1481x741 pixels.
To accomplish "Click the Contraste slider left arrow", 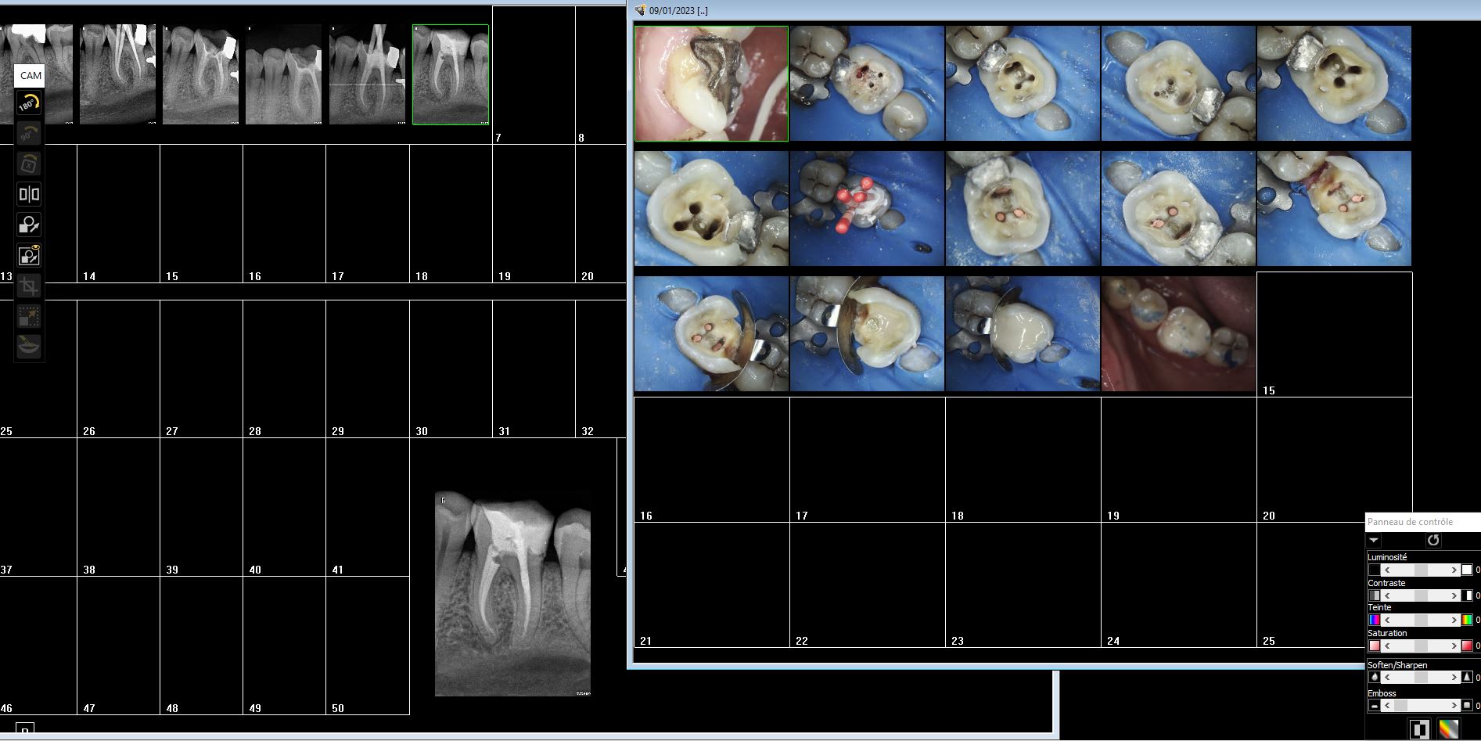I will coord(1387,596).
